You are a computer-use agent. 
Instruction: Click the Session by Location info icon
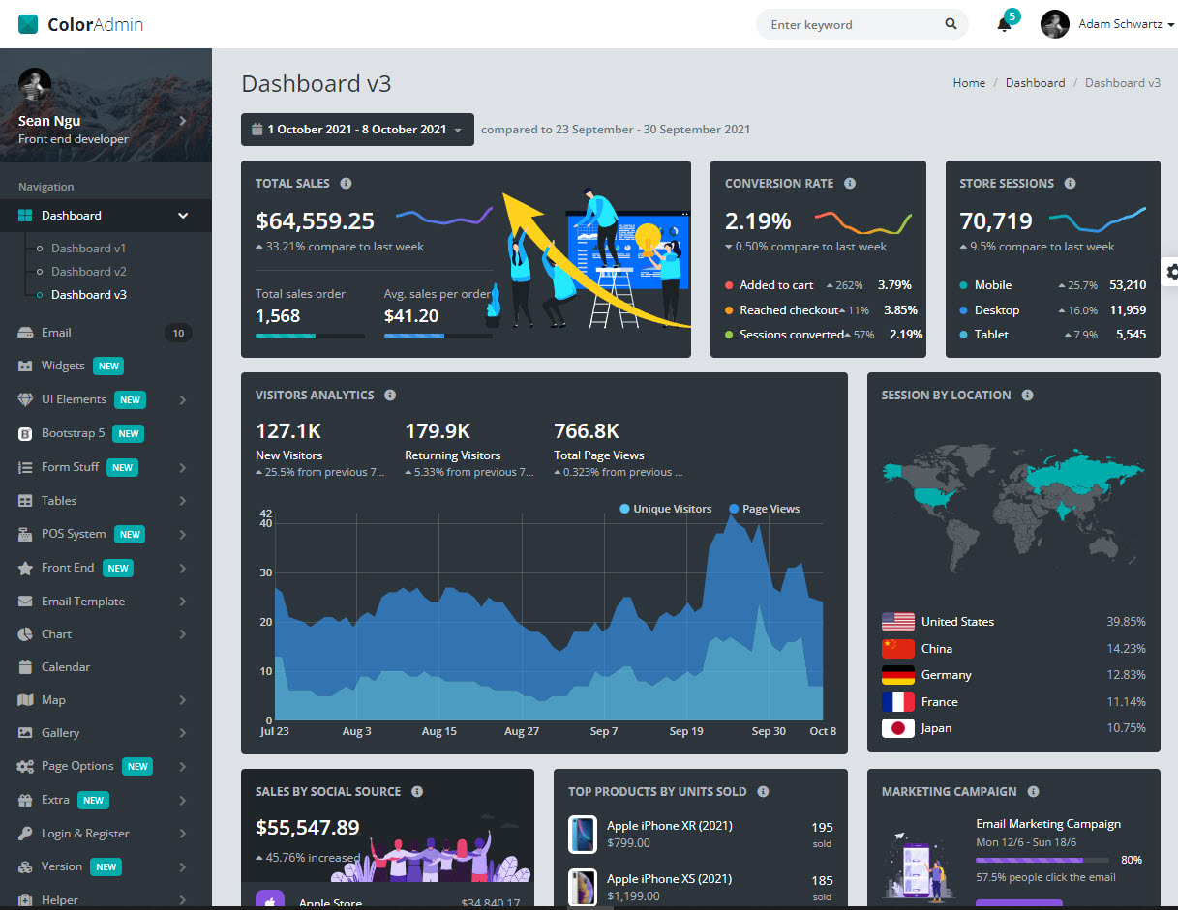[x=1027, y=395]
